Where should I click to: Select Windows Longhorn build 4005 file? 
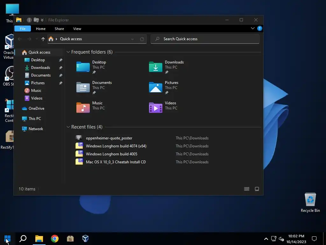111,154
